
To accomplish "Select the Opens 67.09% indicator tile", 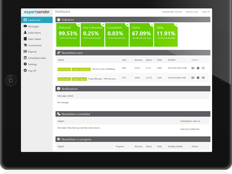I will (x=142, y=35).
